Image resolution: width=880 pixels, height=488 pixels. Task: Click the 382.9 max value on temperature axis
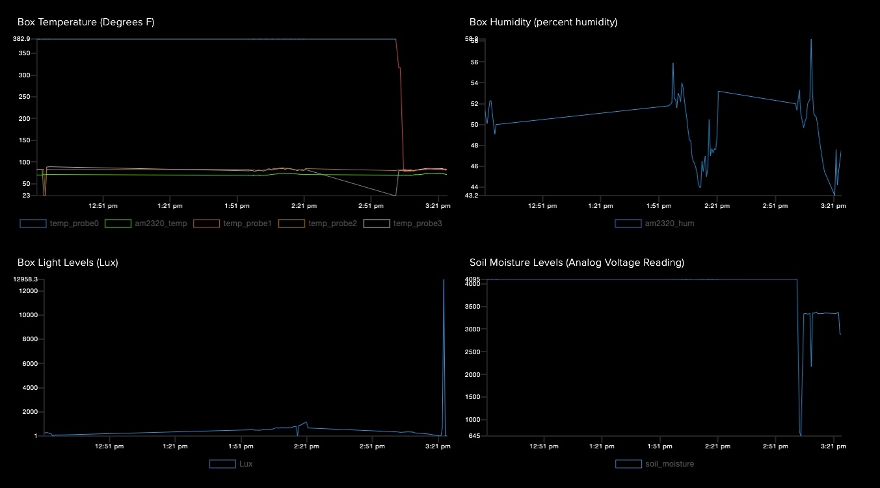point(21,39)
